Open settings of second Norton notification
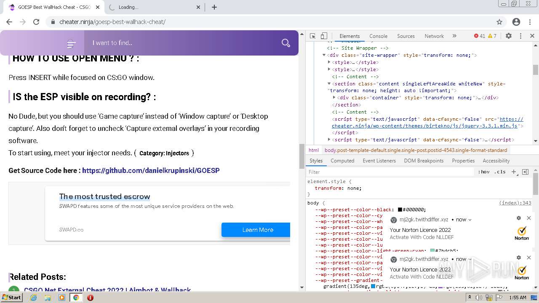This screenshot has width=539, height=303. (x=519, y=258)
